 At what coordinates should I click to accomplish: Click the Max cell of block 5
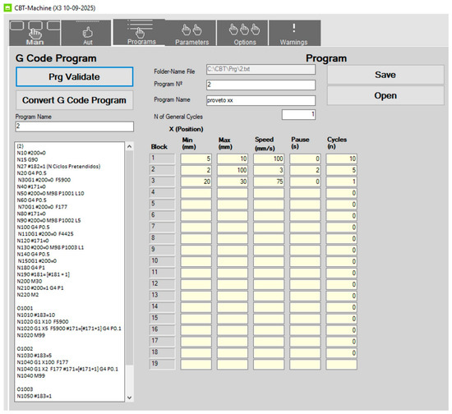pos(233,205)
